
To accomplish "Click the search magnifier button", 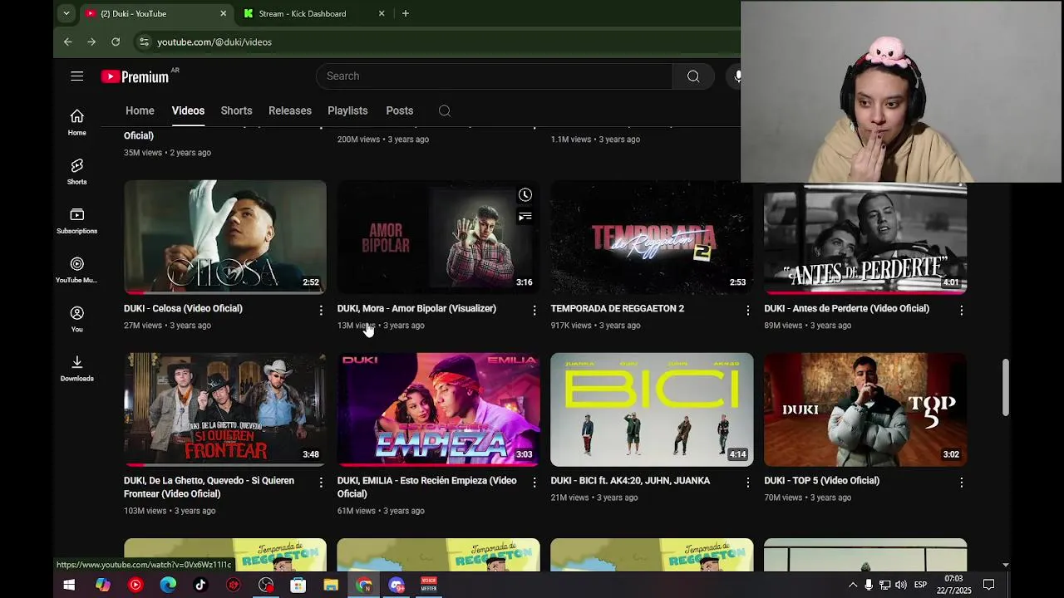I will point(693,76).
